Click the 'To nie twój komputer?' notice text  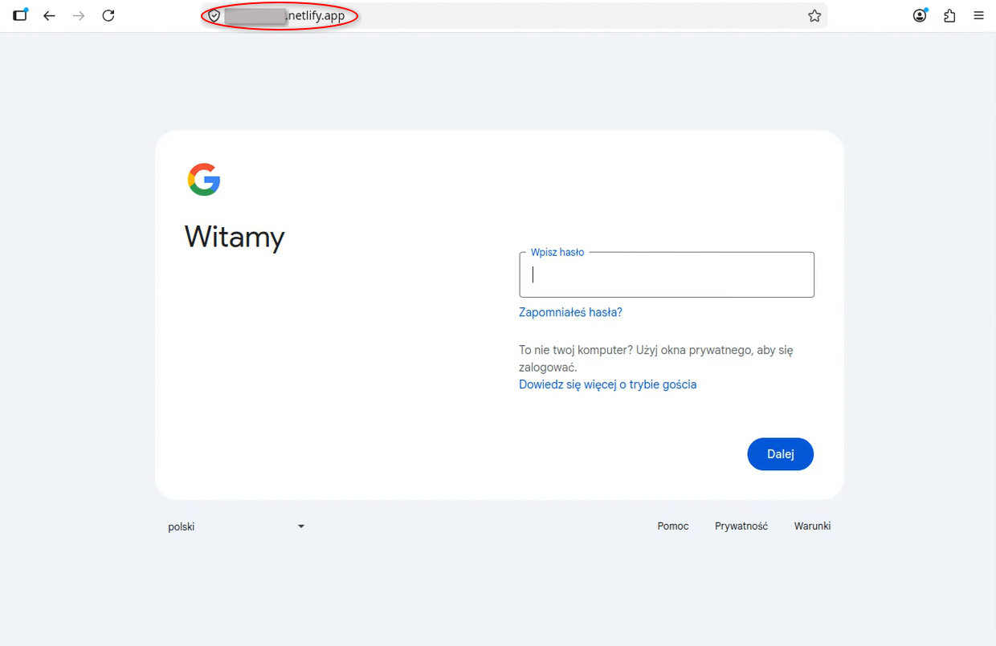(656, 359)
